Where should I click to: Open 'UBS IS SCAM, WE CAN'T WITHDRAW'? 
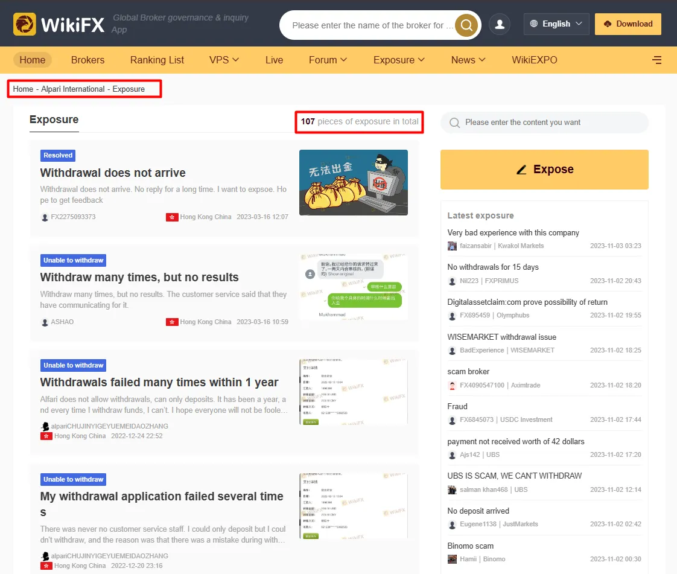click(514, 476)
